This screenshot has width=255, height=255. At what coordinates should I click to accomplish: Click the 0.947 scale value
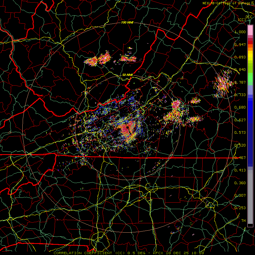click(240, 44)
